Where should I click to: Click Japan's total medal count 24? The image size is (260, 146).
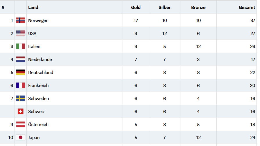(252, 138)
